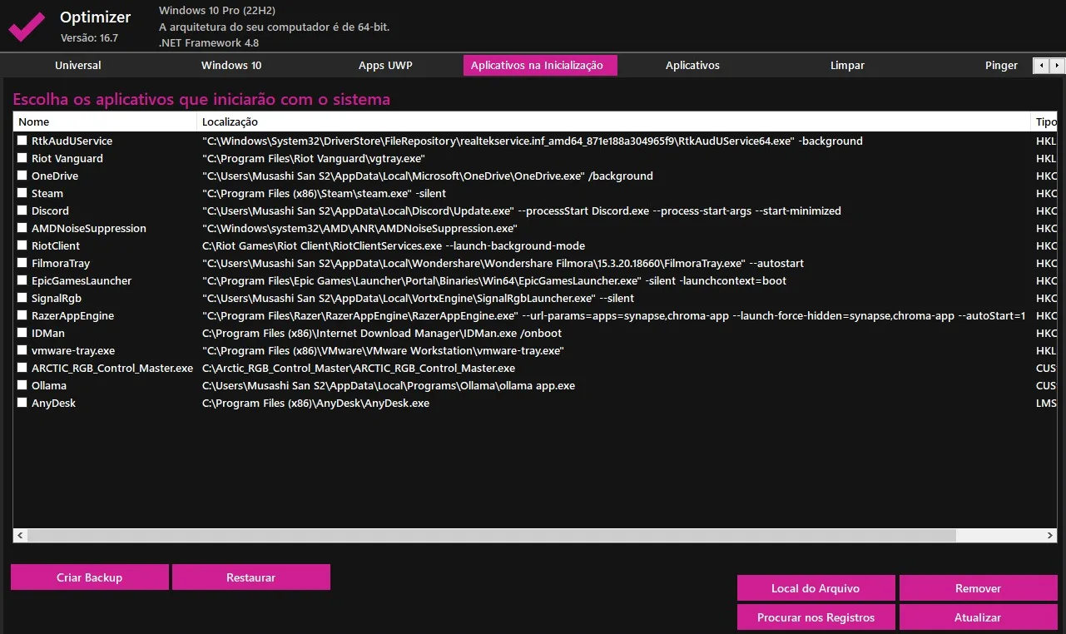The width and height of the screenshot is (1066, 634).
Task: Click the Discord Update.exe path
Action: click(x=522, y=211)
